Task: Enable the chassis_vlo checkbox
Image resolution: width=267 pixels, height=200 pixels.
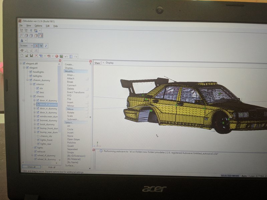Action: click(38, 136)
